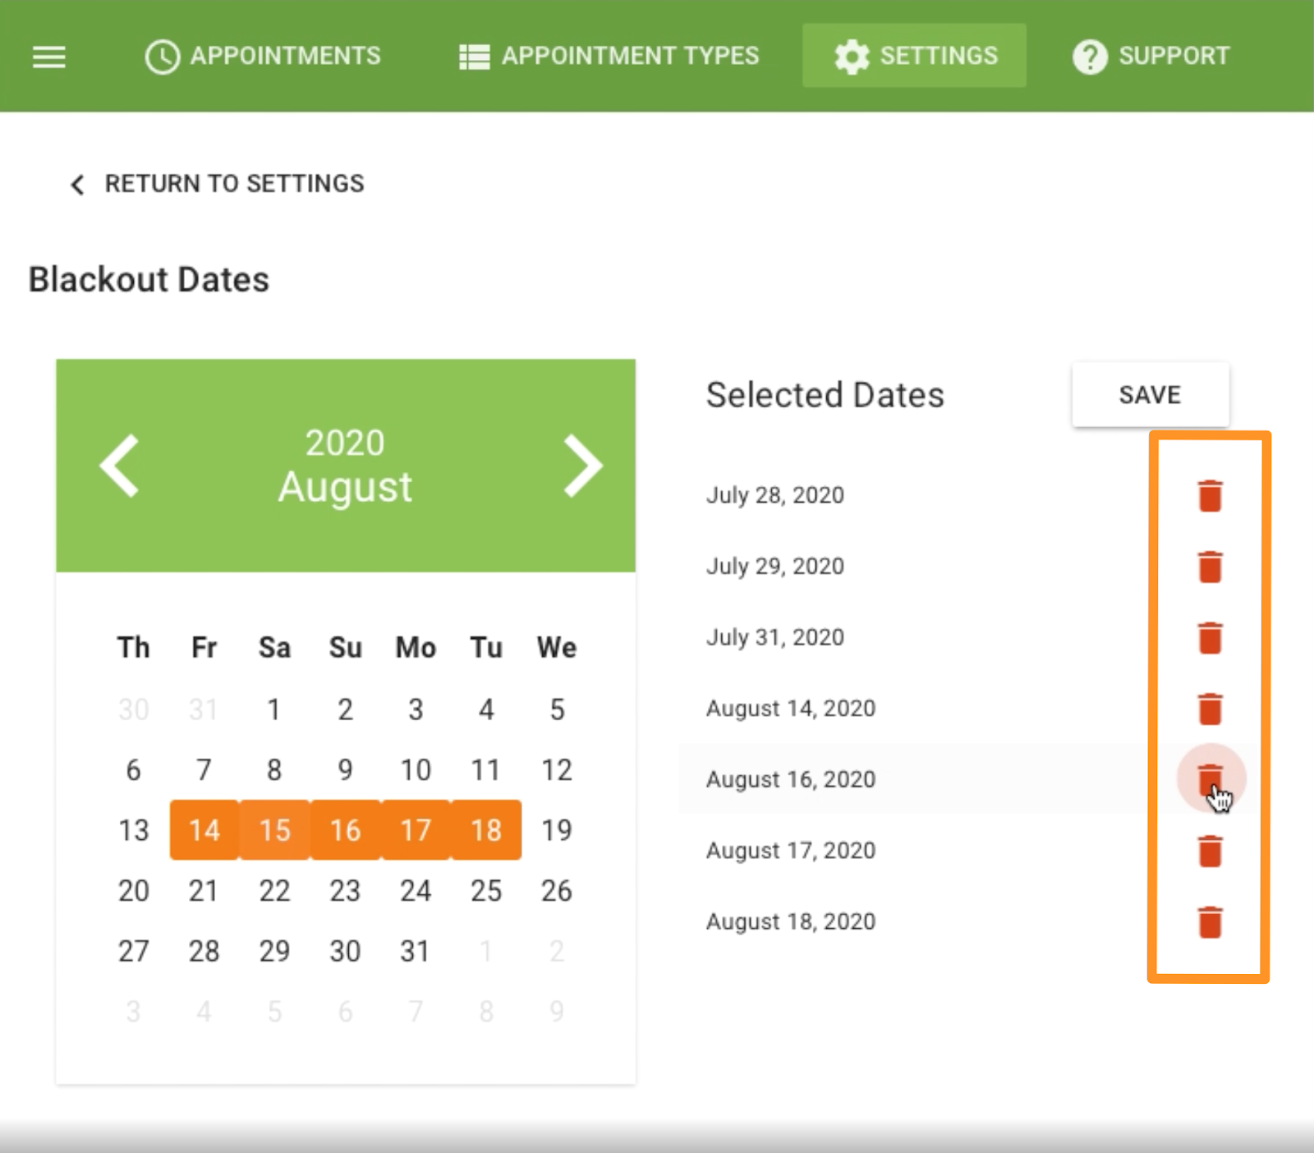This screenshot has height=1153, width=1314.
Task: Delete July 28, 2020 blackout date
Action: (1209, 495)
